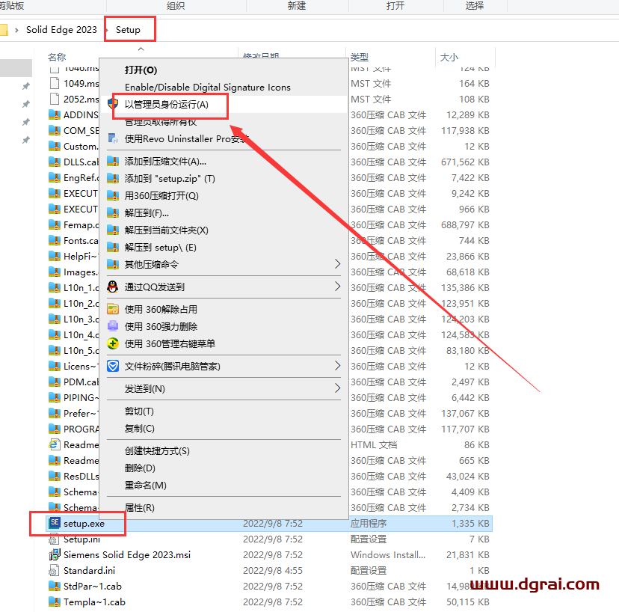
Task: Click the StdPar~1.cab archive icon
Action: click(x=55, y=587)
